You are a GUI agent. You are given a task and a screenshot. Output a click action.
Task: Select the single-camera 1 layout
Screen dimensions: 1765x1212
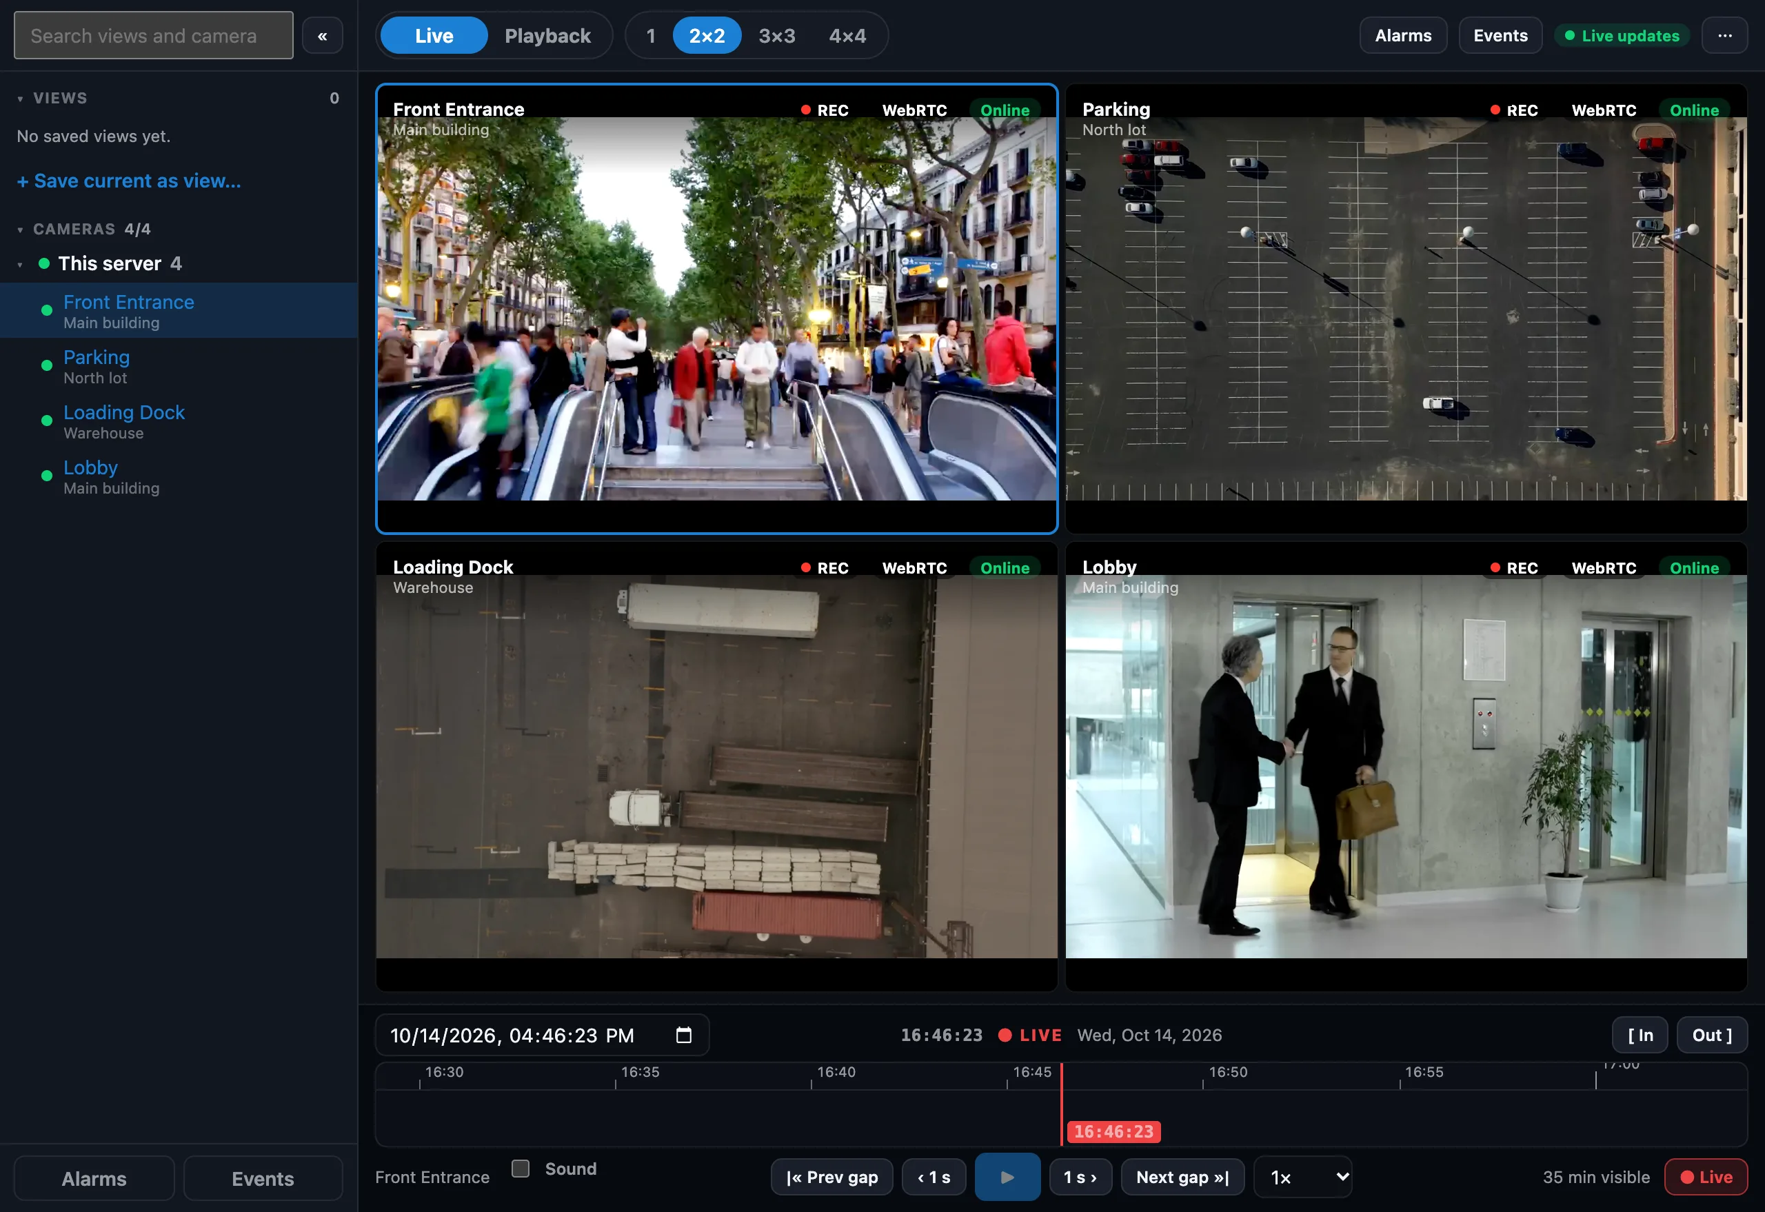(651, 36)
